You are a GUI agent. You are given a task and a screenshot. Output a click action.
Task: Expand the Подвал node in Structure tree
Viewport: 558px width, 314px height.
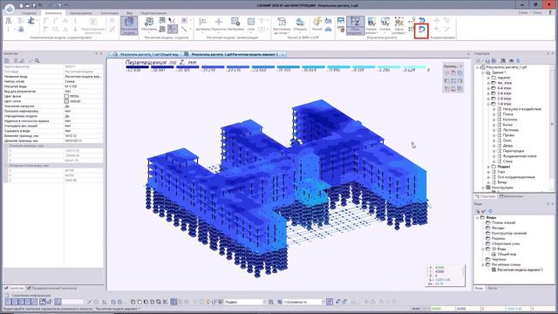pyautogui.click(x=488, y=167)
